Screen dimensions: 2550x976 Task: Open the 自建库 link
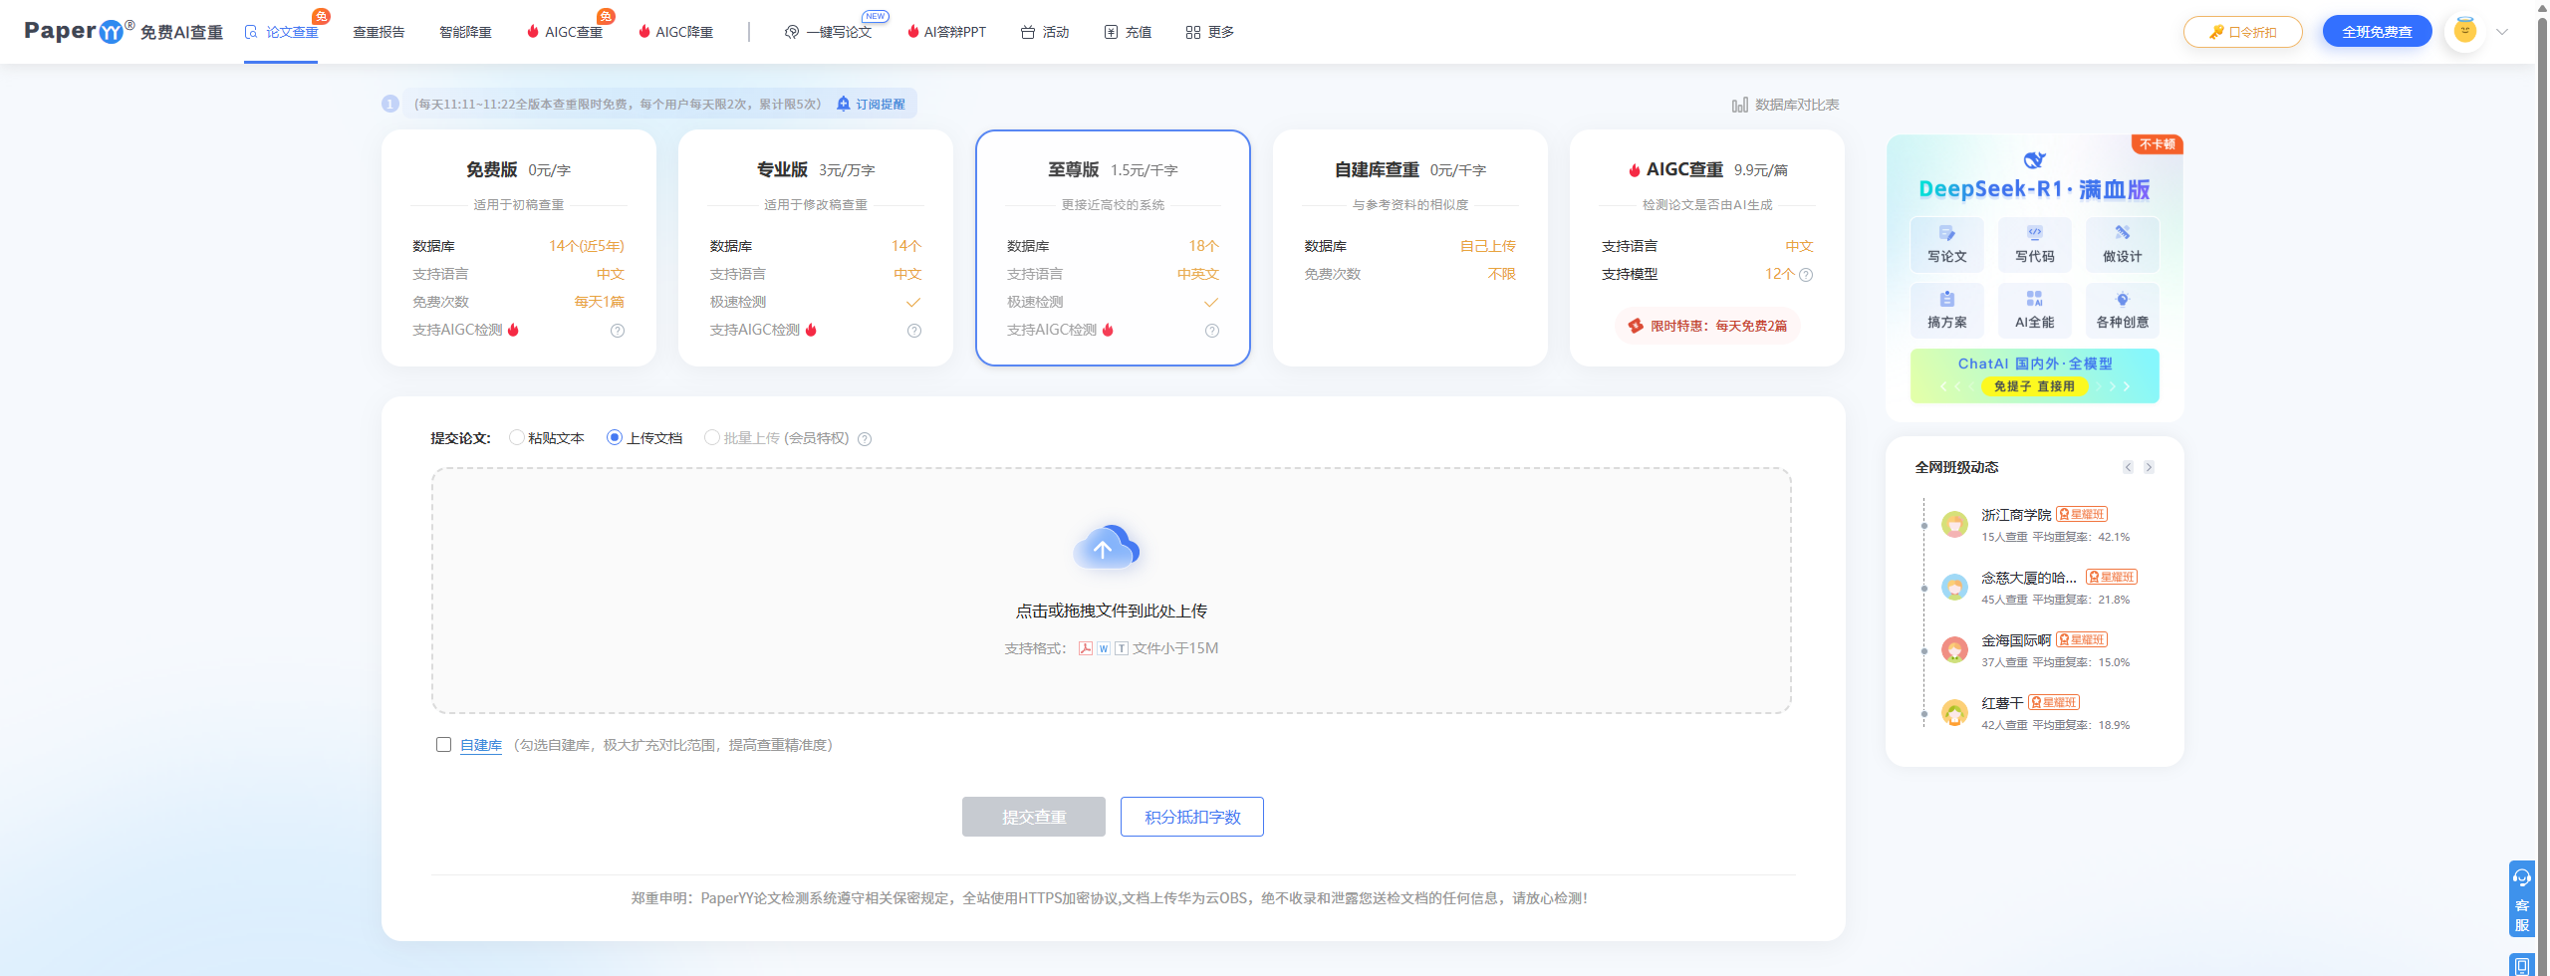[481, 745]
